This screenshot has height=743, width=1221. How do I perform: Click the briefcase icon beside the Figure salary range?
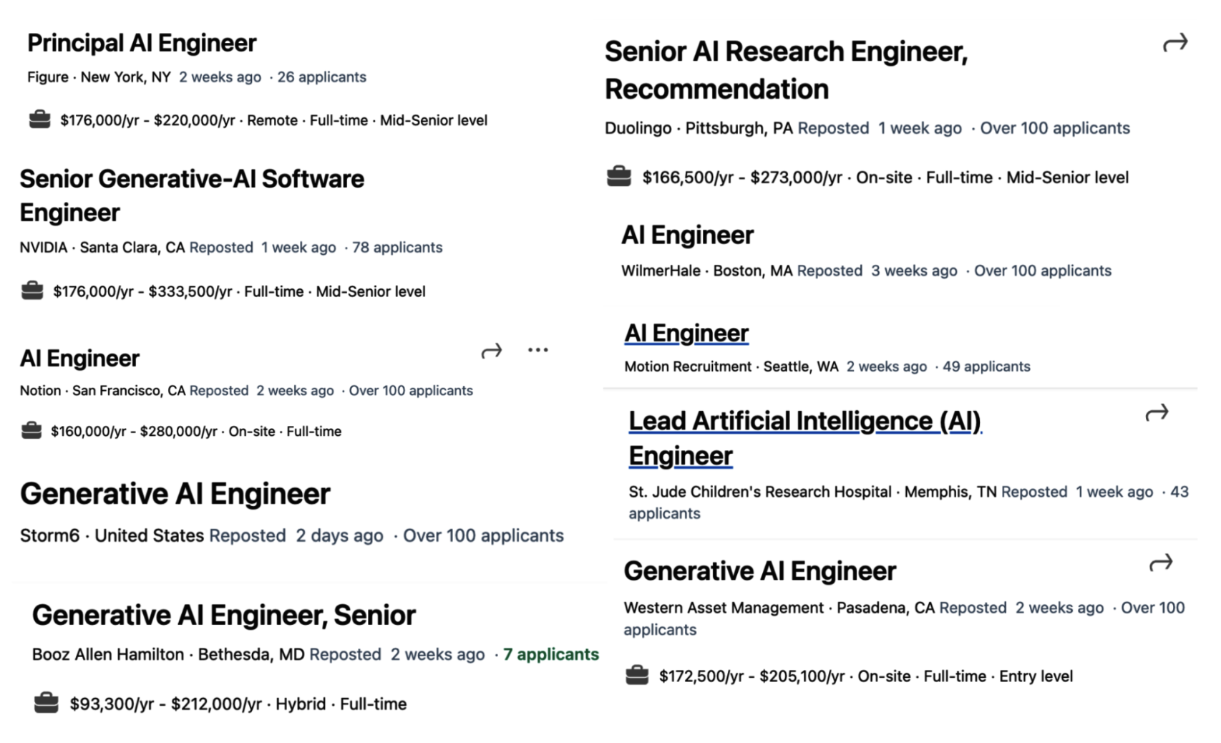tap(39, 119)
